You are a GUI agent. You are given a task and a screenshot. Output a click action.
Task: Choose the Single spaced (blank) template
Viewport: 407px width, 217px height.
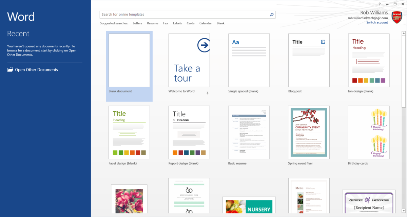tap(249, 60)
